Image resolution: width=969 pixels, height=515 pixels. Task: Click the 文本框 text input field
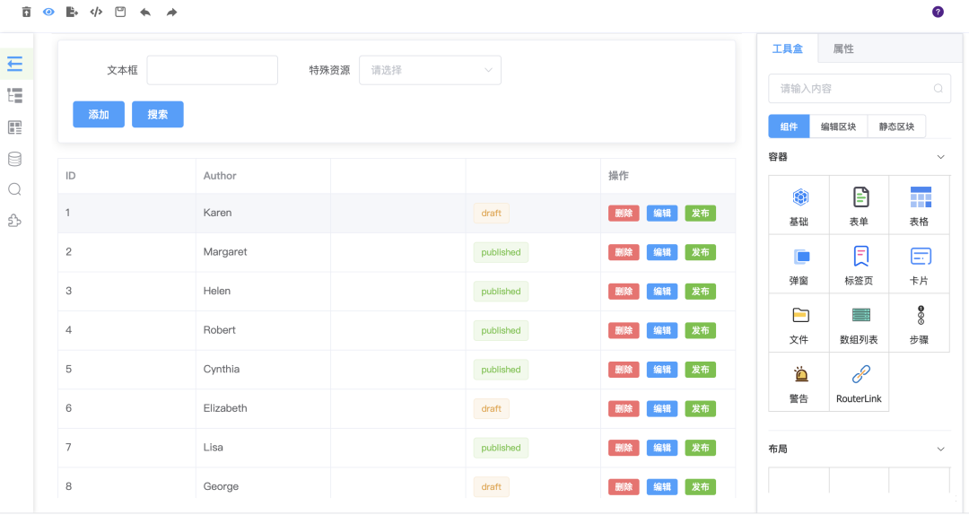213,70
